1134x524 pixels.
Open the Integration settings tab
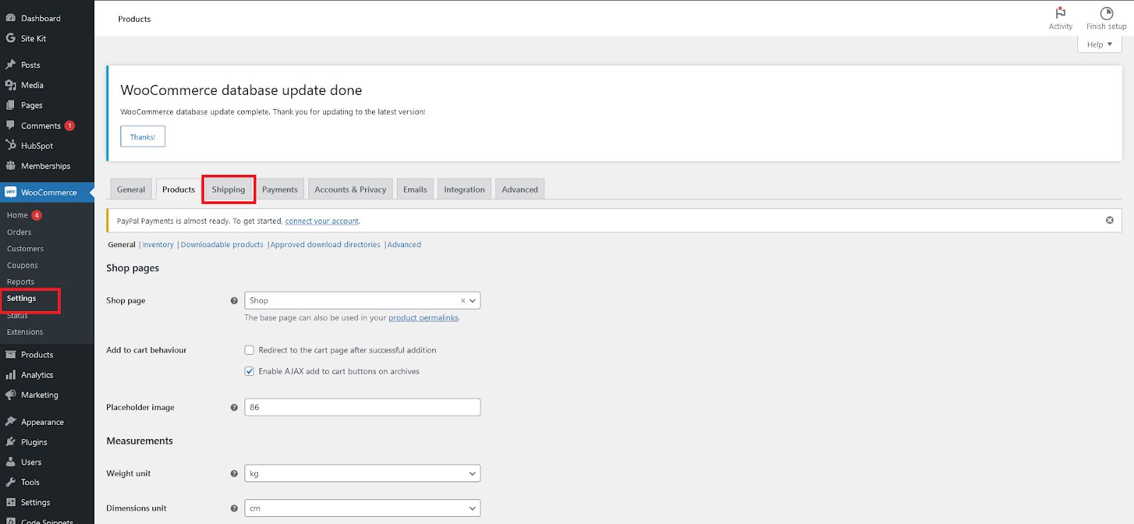464,189
